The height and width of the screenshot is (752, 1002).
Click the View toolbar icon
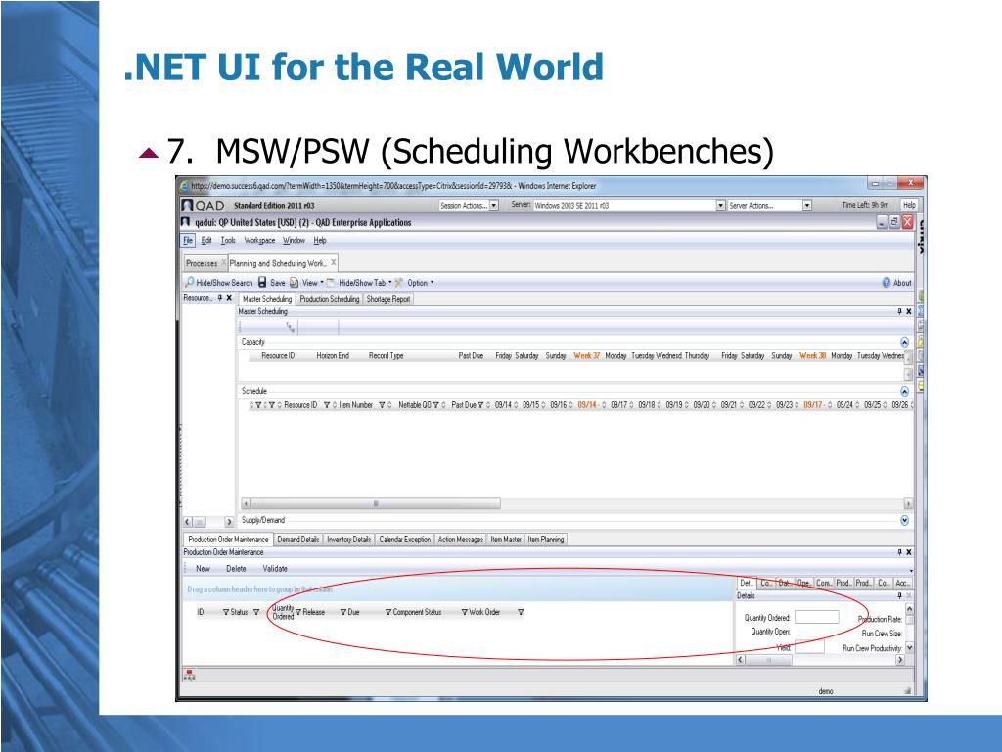coord(294,283)
